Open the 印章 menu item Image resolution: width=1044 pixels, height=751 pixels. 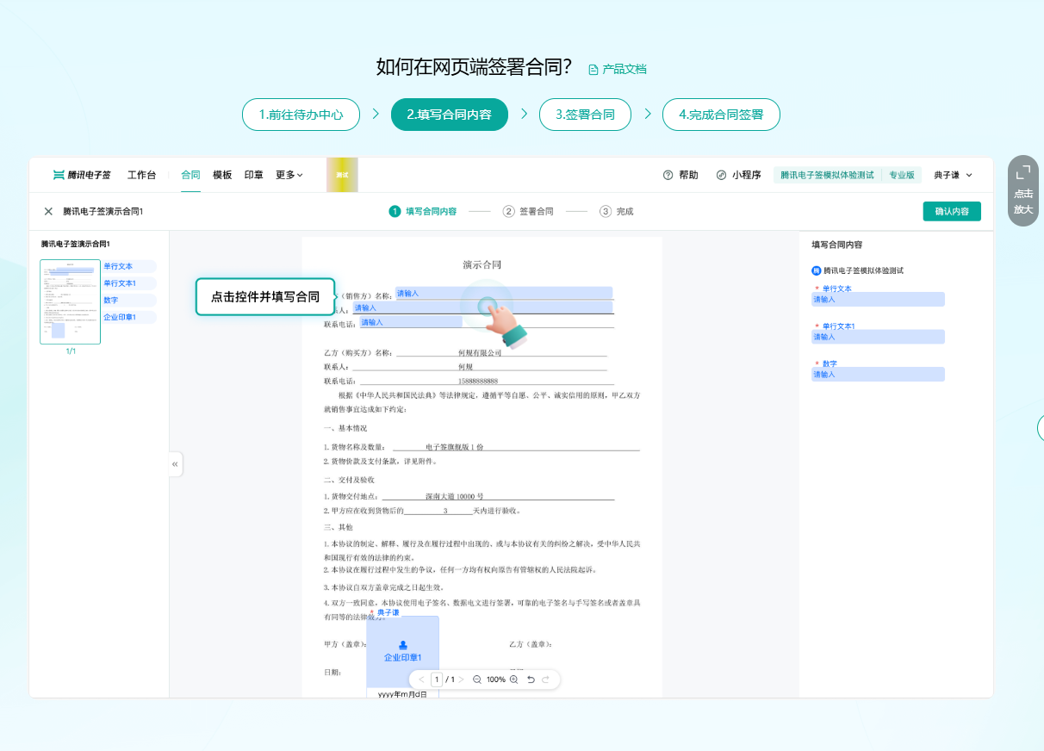coord(253,175)
